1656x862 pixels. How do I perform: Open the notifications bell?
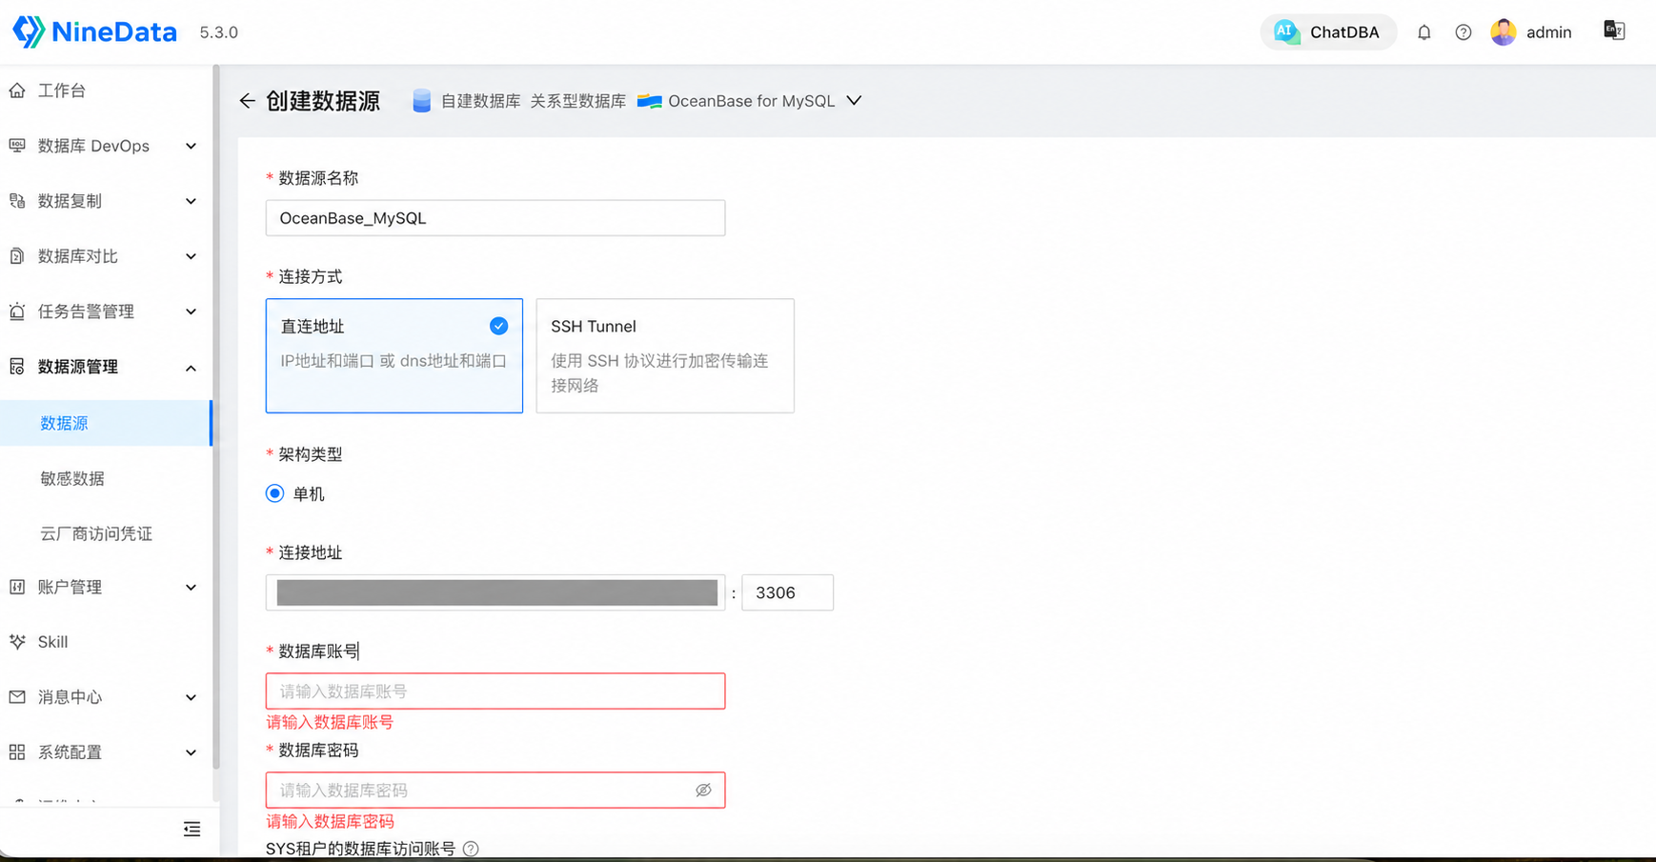[1424, 32]
